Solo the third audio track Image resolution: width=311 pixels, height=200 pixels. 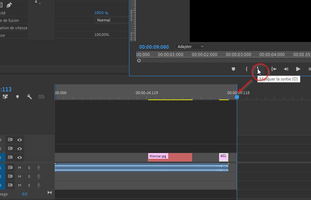coord(29,185)
